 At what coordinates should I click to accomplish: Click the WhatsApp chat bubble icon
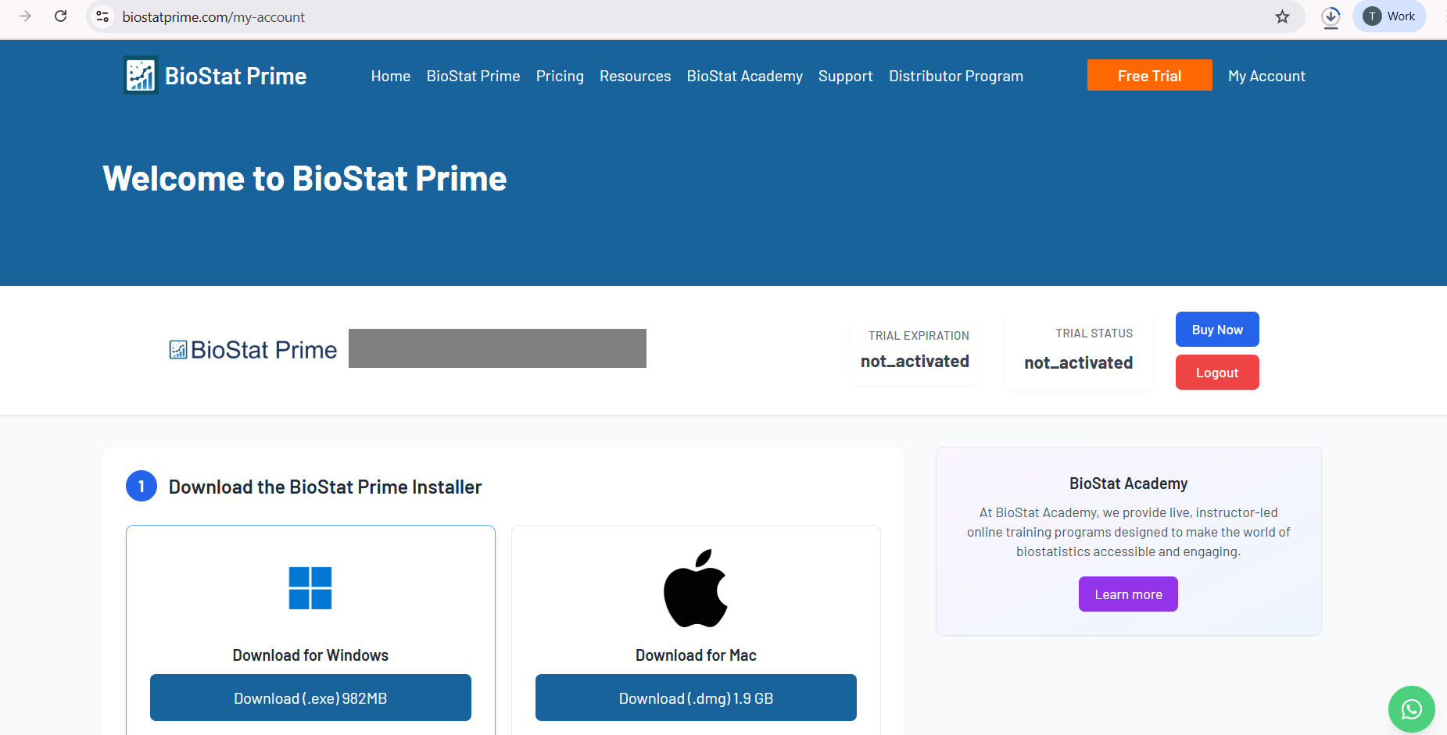tap(1411, 708)
